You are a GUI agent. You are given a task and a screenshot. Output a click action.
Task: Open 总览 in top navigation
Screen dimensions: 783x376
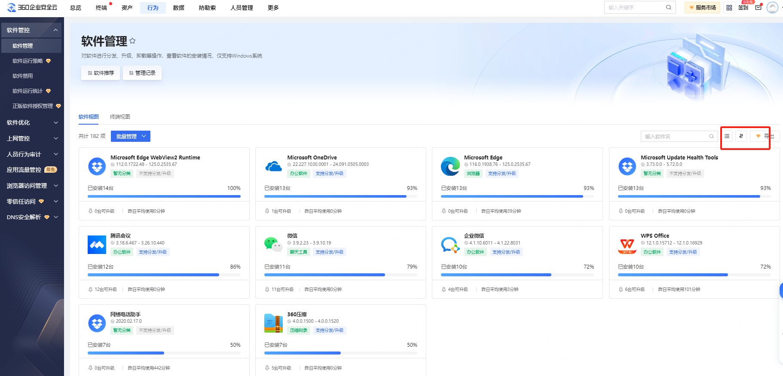tap(76, 8)
